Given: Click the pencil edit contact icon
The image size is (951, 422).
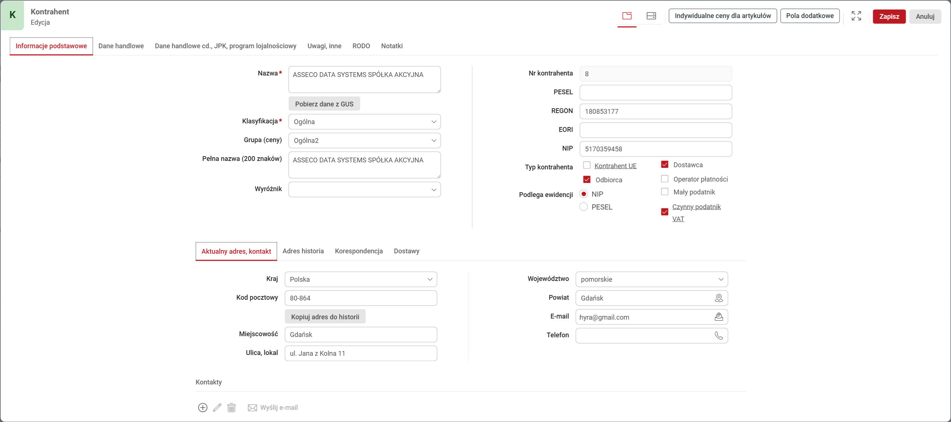Looking at the screenshot, I should point(217,407).
